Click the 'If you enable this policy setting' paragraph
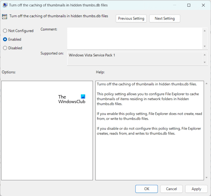 tap(150, 116)
